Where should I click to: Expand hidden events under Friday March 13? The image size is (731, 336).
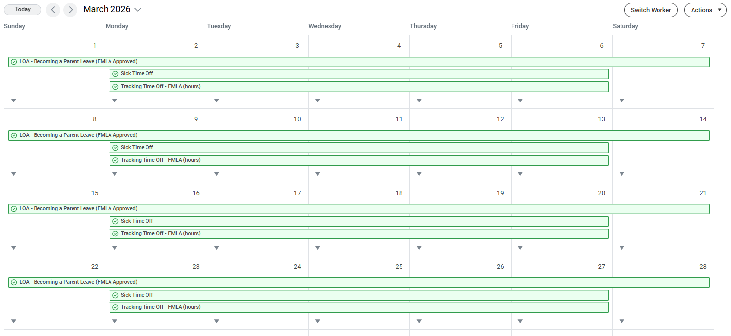520,173
